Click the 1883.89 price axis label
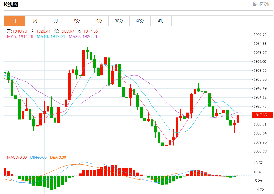 [x=260, y=151]
